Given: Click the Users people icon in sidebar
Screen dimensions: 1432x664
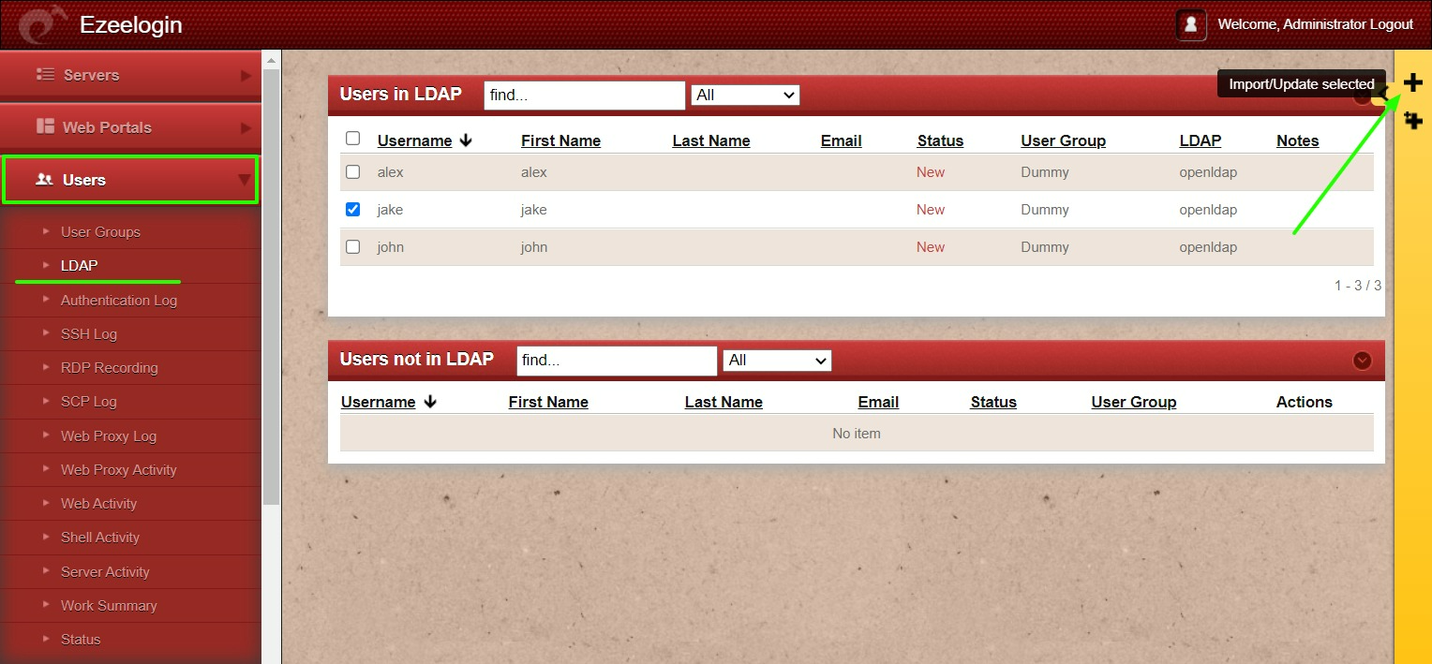Looking at the screenshot, I should click(x=44, y=180).
